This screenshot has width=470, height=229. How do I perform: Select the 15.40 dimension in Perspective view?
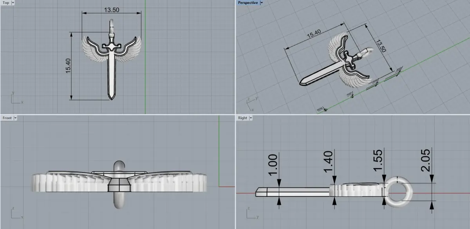click(x=313, y=34)
